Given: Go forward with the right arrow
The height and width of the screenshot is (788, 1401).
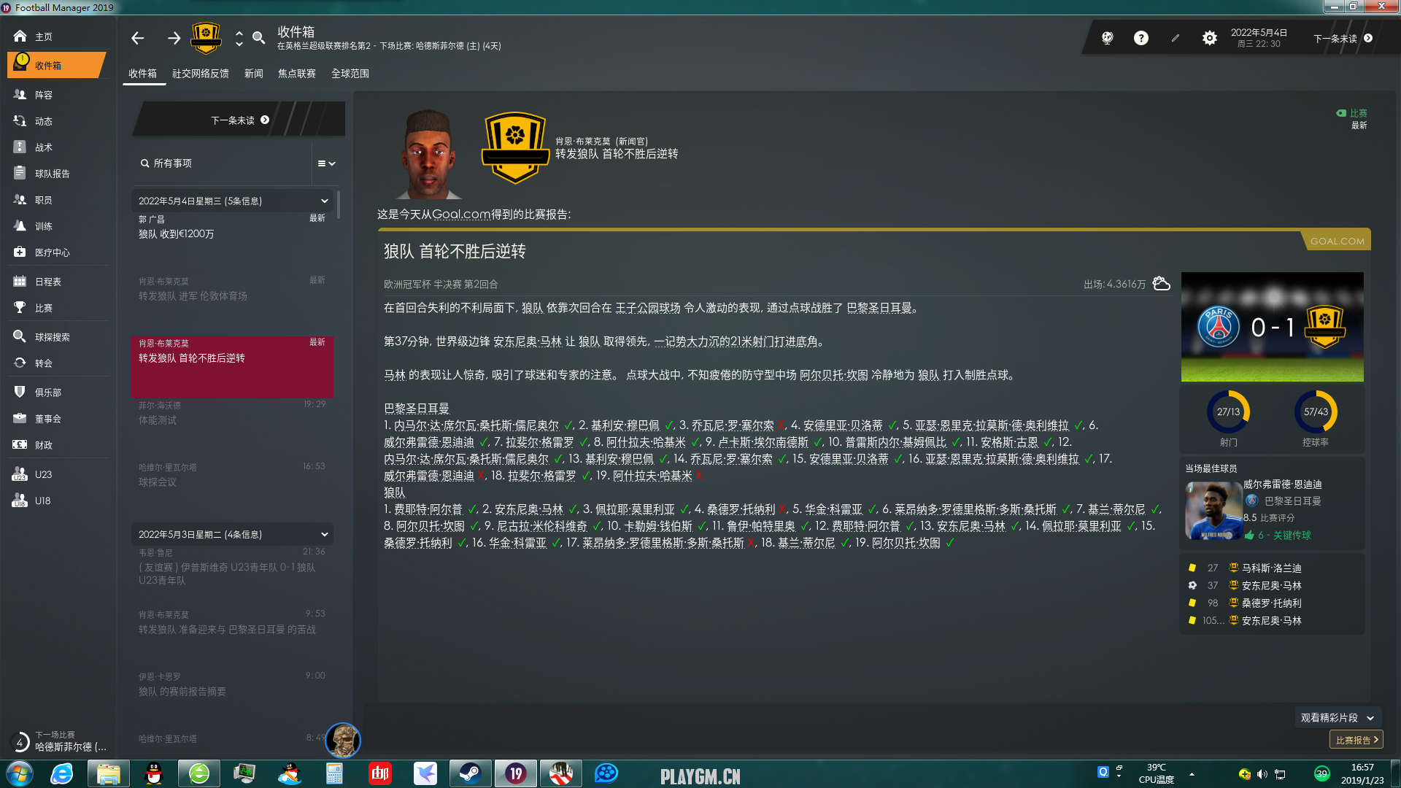Looking at the screenshot, I should pos(174,38).
